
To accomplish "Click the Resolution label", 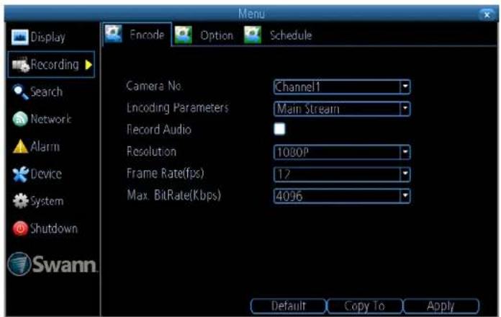I will (x=151, y=151).
